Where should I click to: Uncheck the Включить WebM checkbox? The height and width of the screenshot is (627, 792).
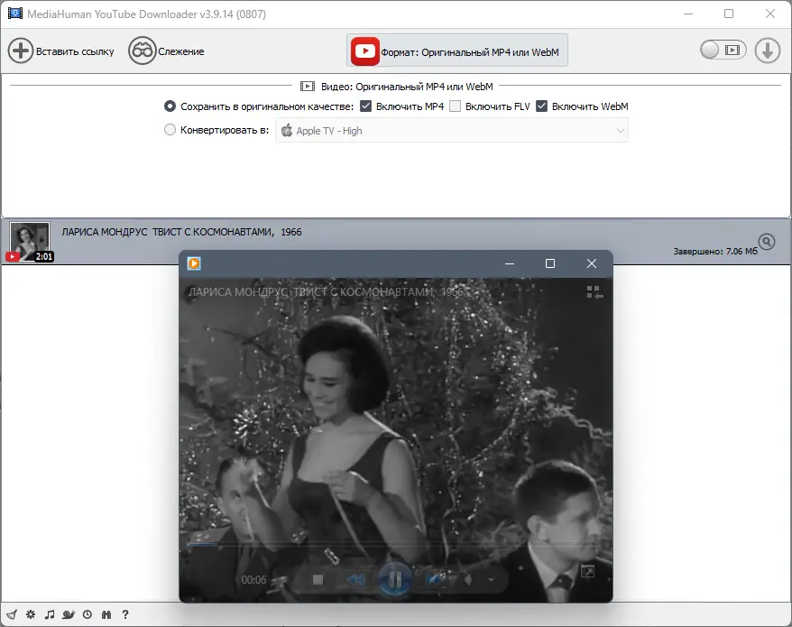pos(541,106)
